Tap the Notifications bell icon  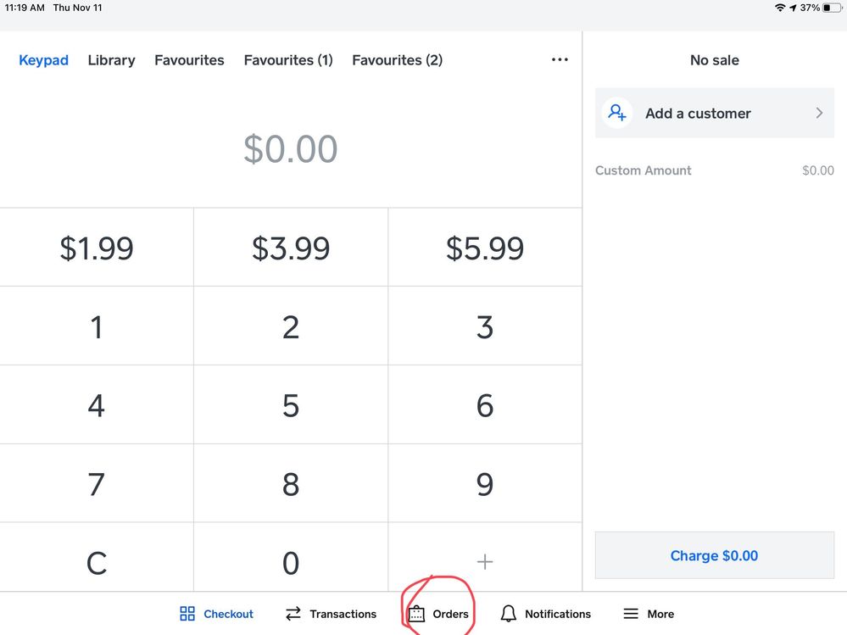[509, 614]
